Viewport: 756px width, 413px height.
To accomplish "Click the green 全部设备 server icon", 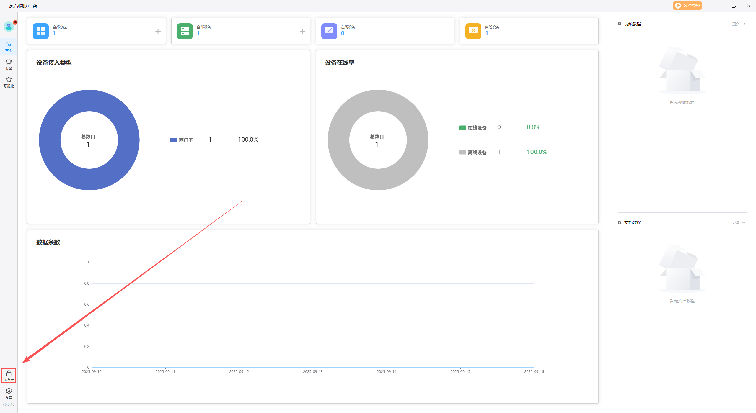I will point(185,31).
